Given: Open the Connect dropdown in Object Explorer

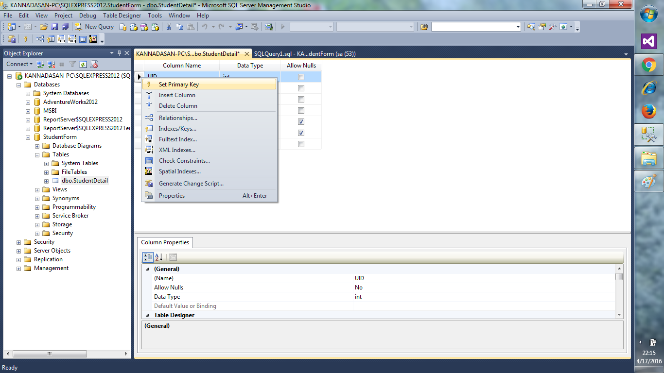Looking at the screenshot, I should coord(19,64).
